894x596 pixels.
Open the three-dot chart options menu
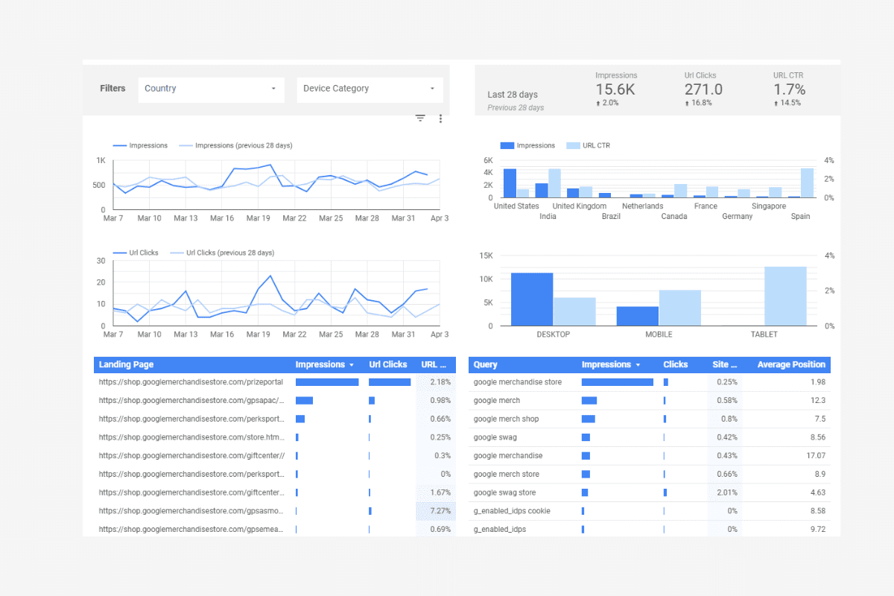pyautogui.click(x=440, y=118)
